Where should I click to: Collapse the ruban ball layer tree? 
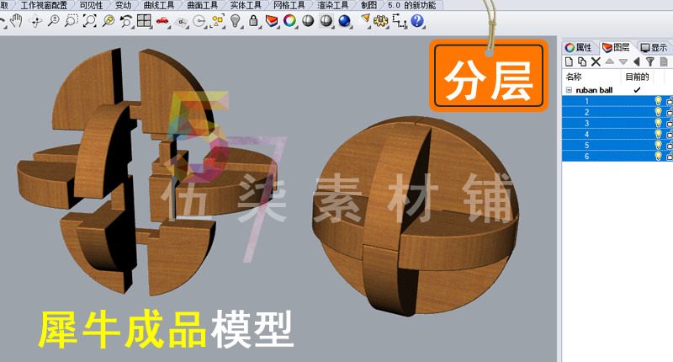569,90
